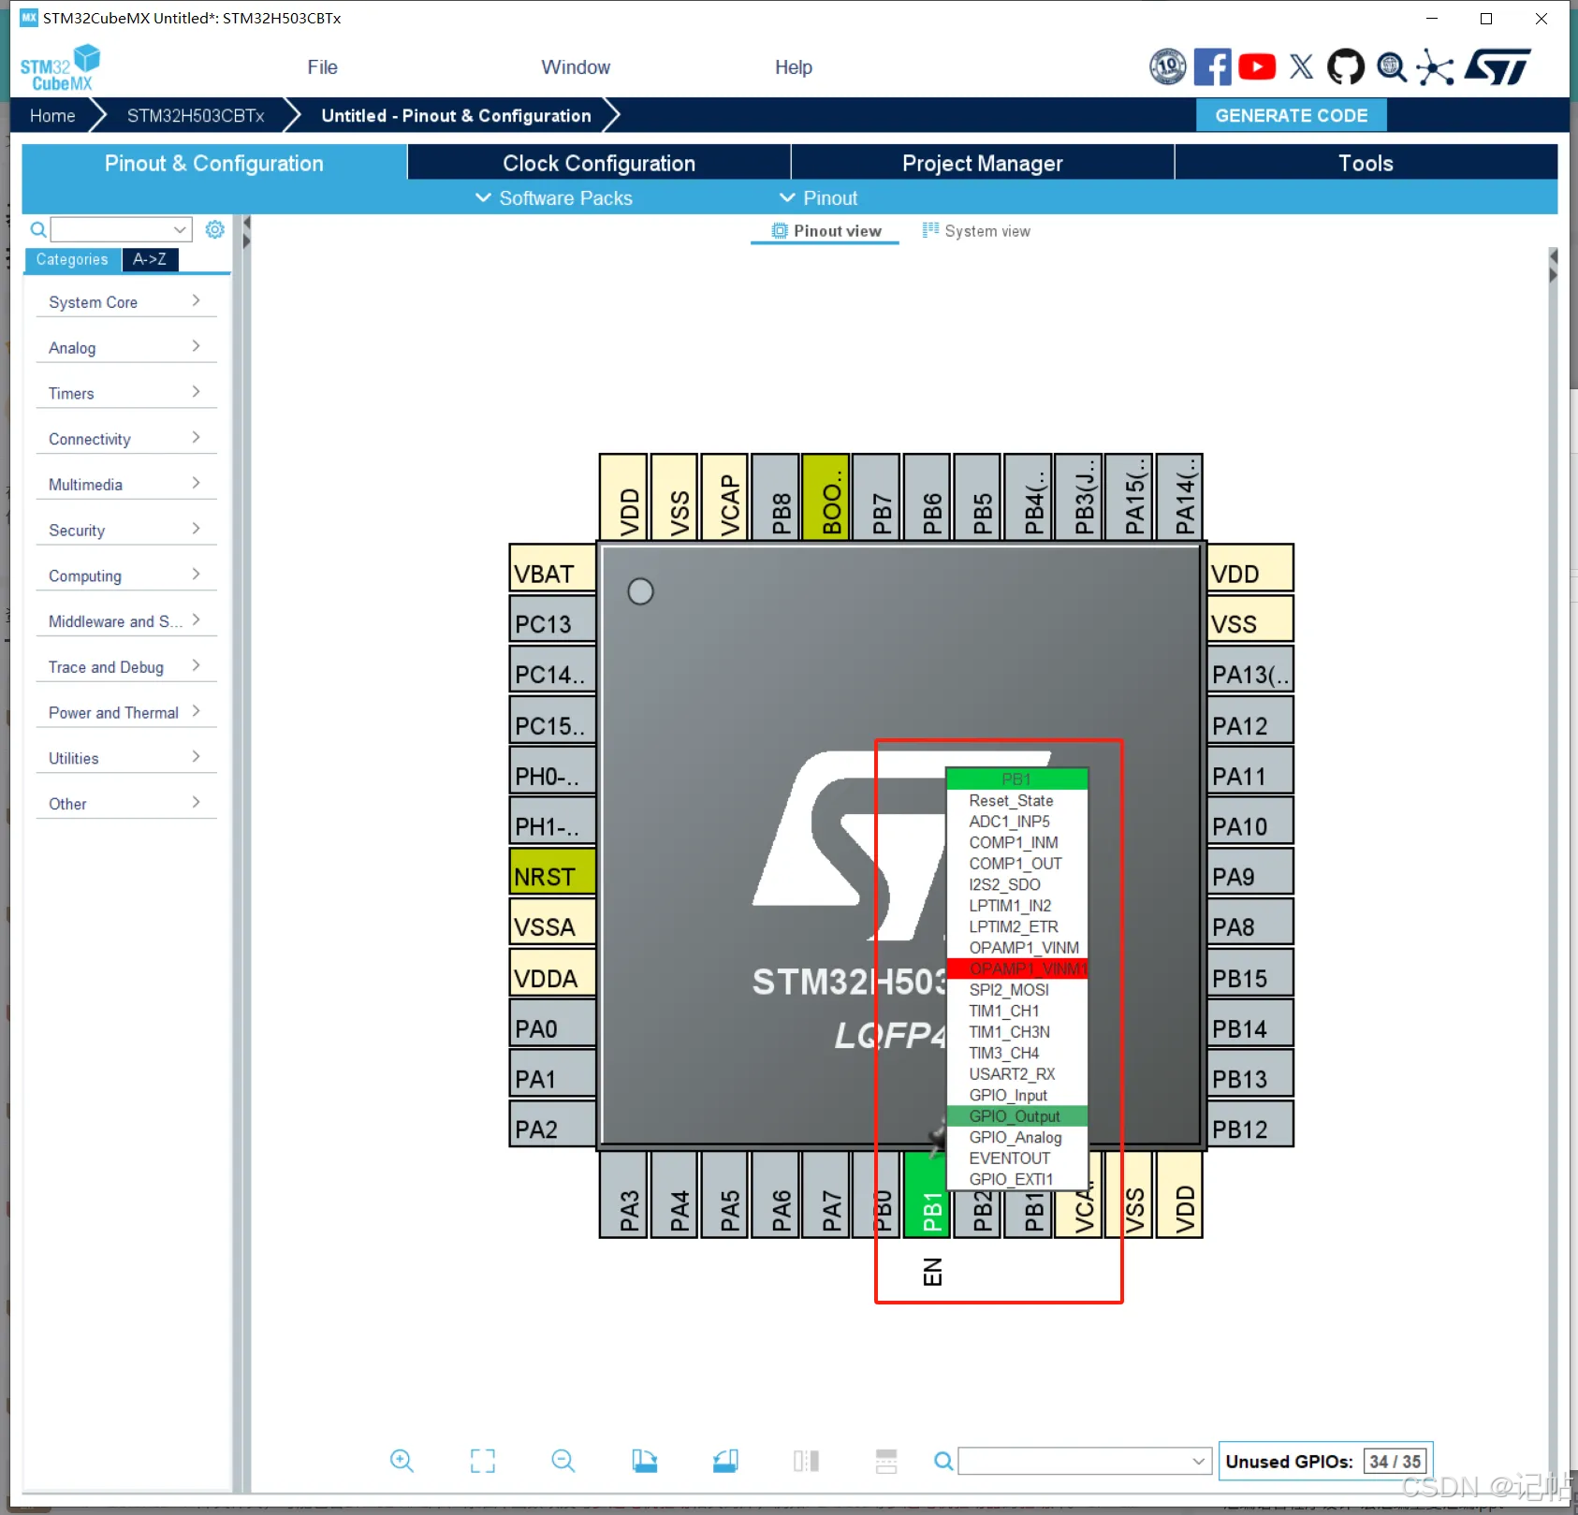Click the pin search input field

pos(1085,1461)
